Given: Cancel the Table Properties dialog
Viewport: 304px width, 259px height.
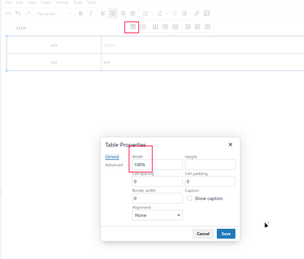Looking at the screenshot, I should pyautogui.click(x=203, y=234).
